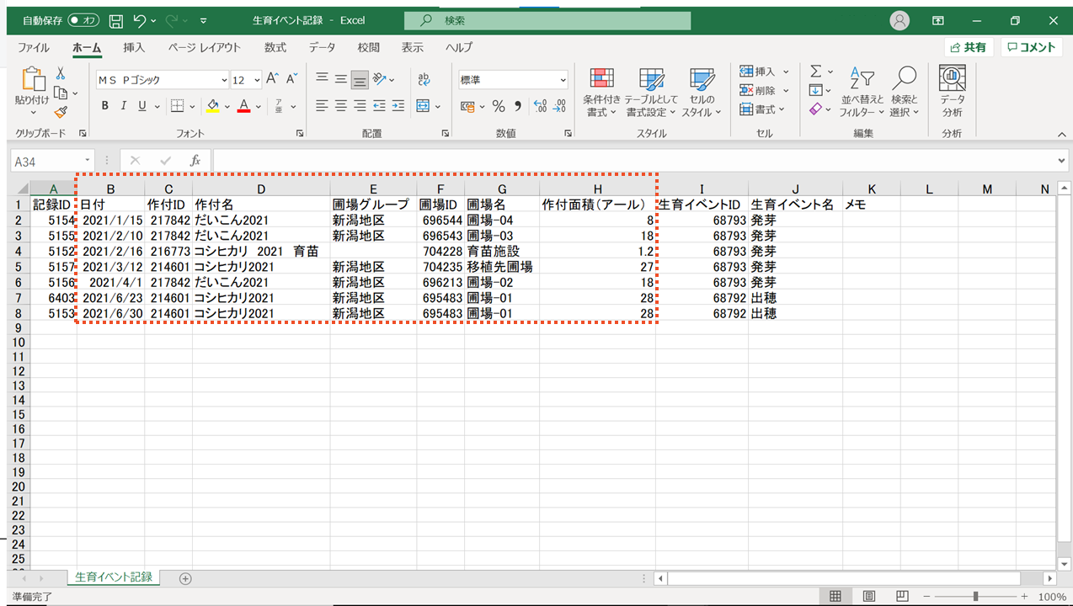Click the Paste clipboard icon
Viewport: 1073px width, 606px height.
32,80
